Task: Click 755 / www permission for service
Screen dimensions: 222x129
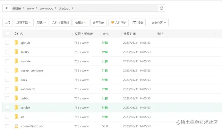Action: click(81, 108)
